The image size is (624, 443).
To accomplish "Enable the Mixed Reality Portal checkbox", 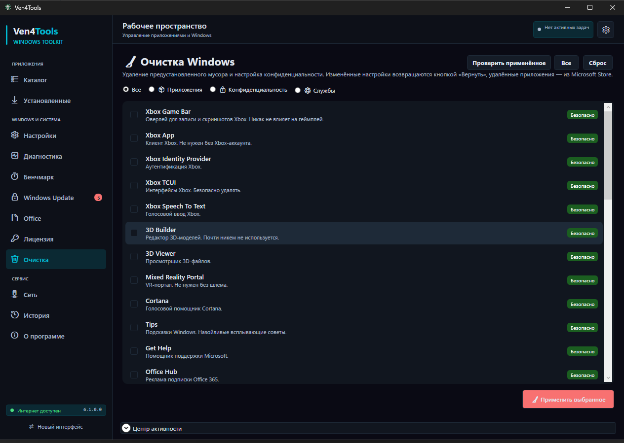I will (x=134, y=280).
